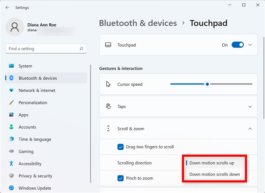This screenshot has height=193, width=265.
Task: Choose Down motion scrolls down option
Action: coord(214,174)
